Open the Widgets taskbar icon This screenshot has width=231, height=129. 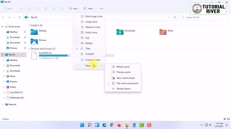(97, 125)
